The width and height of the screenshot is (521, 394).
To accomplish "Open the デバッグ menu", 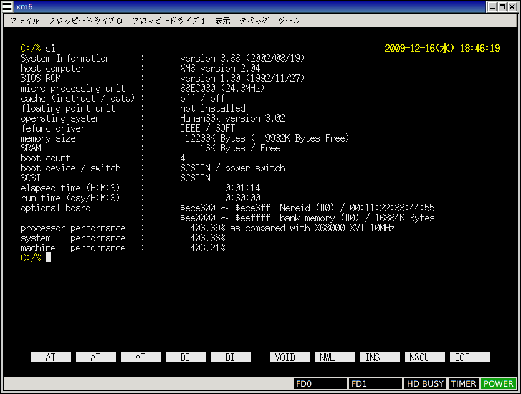I will coord(254,21).
